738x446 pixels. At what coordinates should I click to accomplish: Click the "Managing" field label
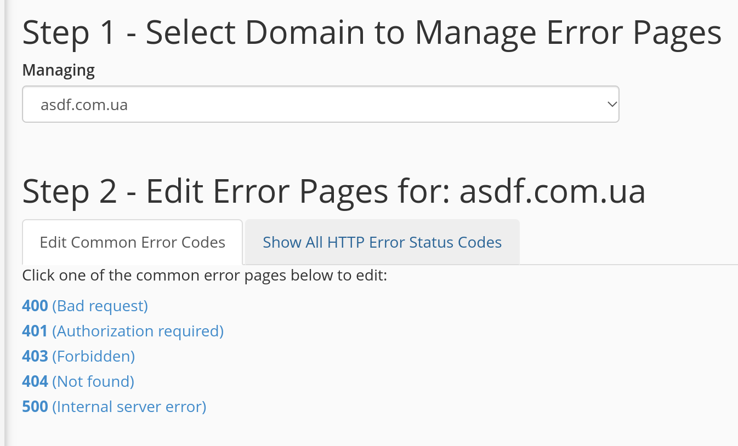(58, 70)
